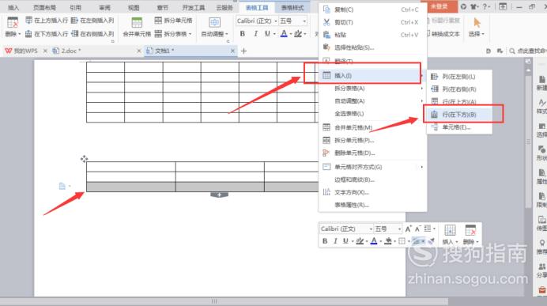The image size is (547, 306).
Task: Select 单元格(E)... in submenu
Action: click(x=459, y=127)
